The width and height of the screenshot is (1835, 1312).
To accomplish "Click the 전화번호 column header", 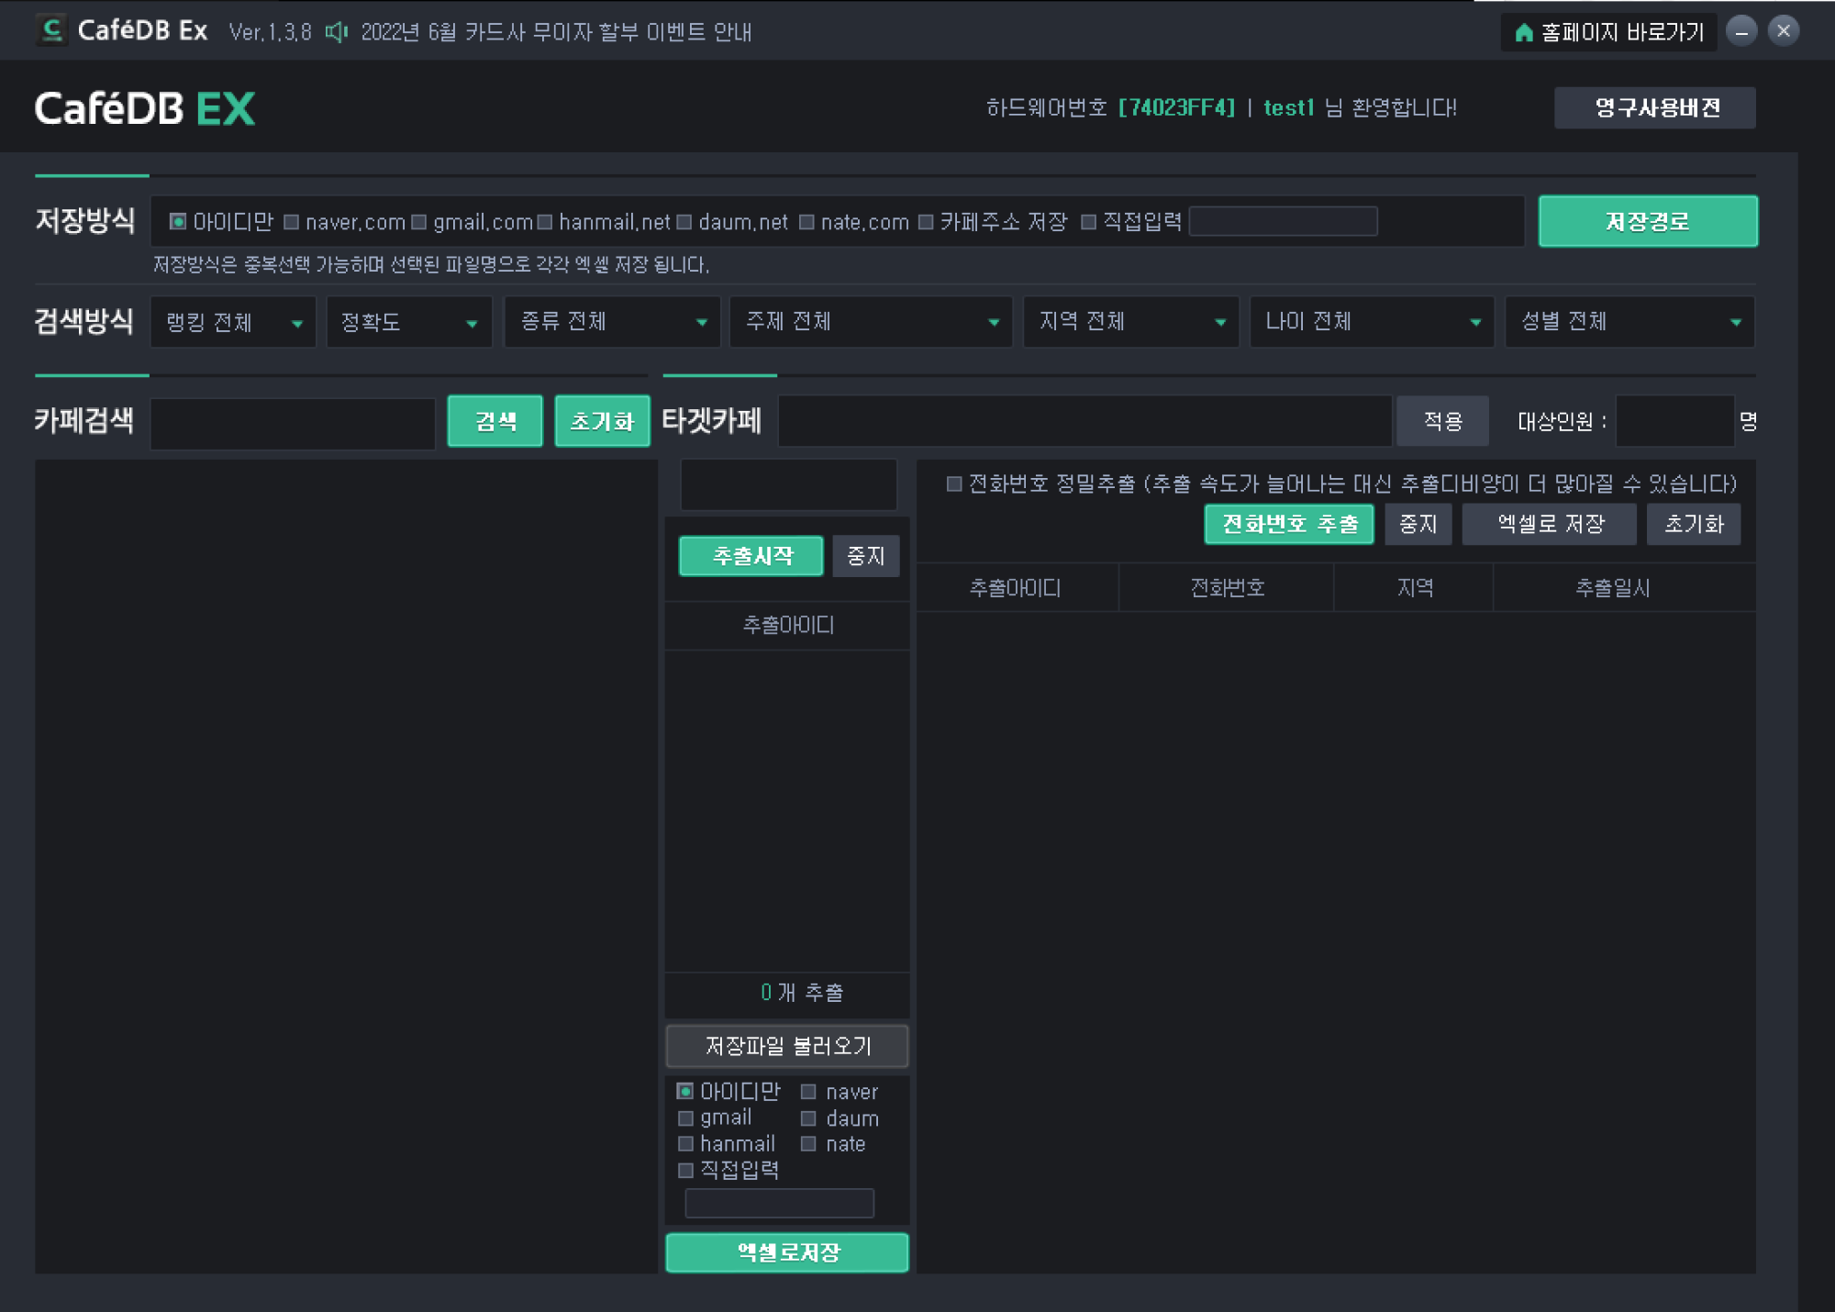I will [1227, 588].
